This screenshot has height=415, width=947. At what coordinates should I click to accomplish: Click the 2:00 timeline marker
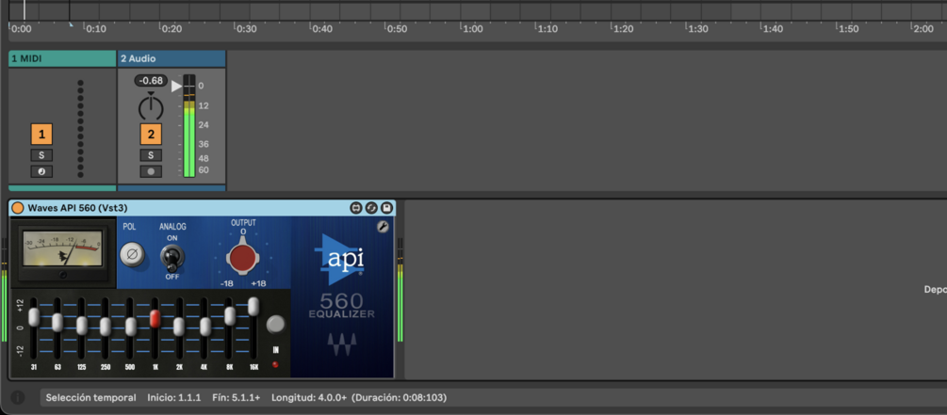click(923, 29)
